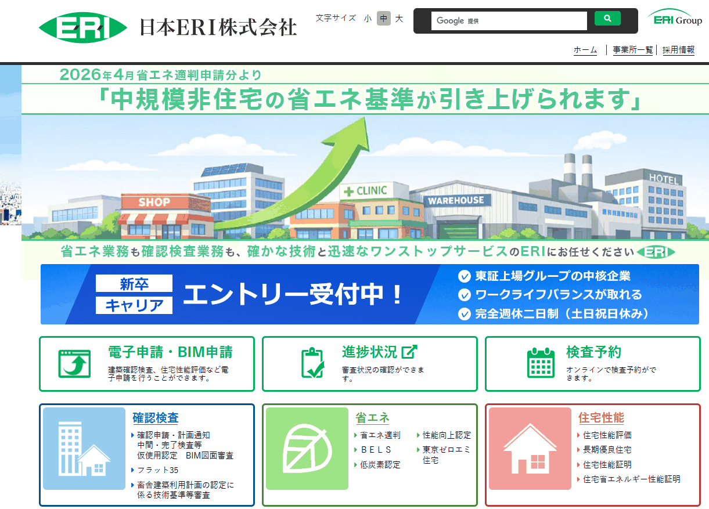Set text size to 大
Viewport: 709px width, 509px height.
point(399,19)
